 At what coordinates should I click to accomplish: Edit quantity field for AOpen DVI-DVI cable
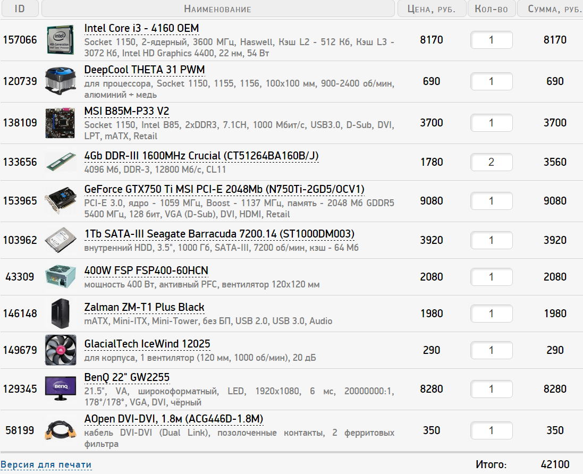click(x=491, y=430)
